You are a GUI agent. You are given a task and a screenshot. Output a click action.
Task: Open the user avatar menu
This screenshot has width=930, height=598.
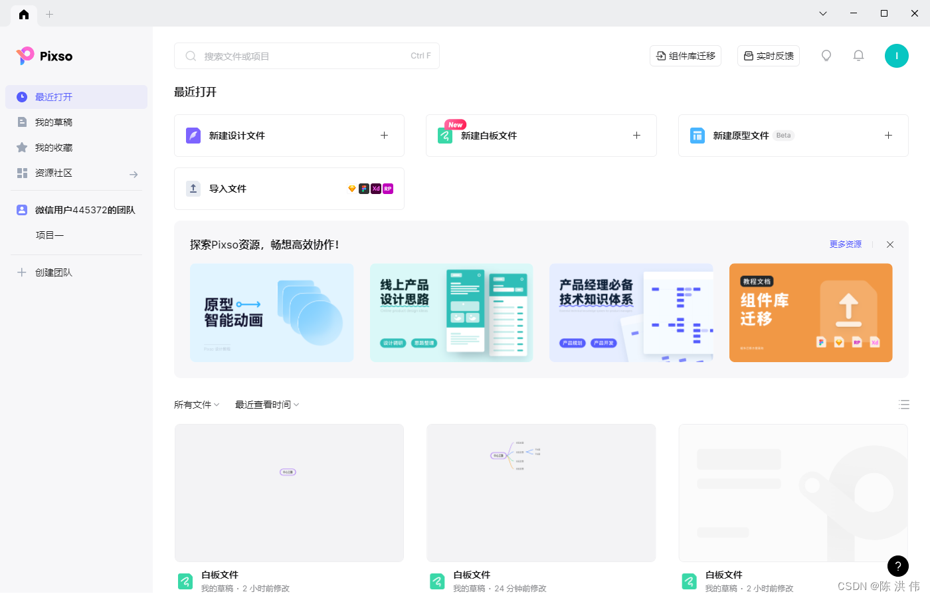[897, 56]
